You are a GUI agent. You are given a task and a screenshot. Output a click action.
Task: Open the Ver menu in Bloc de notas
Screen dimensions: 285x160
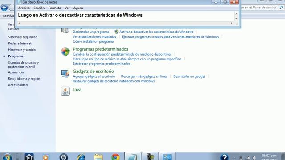(x=67, y=8)
